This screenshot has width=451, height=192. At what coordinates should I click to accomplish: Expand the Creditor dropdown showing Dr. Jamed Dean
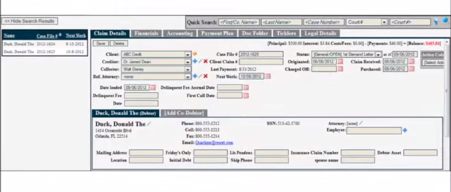coord(188,62)
